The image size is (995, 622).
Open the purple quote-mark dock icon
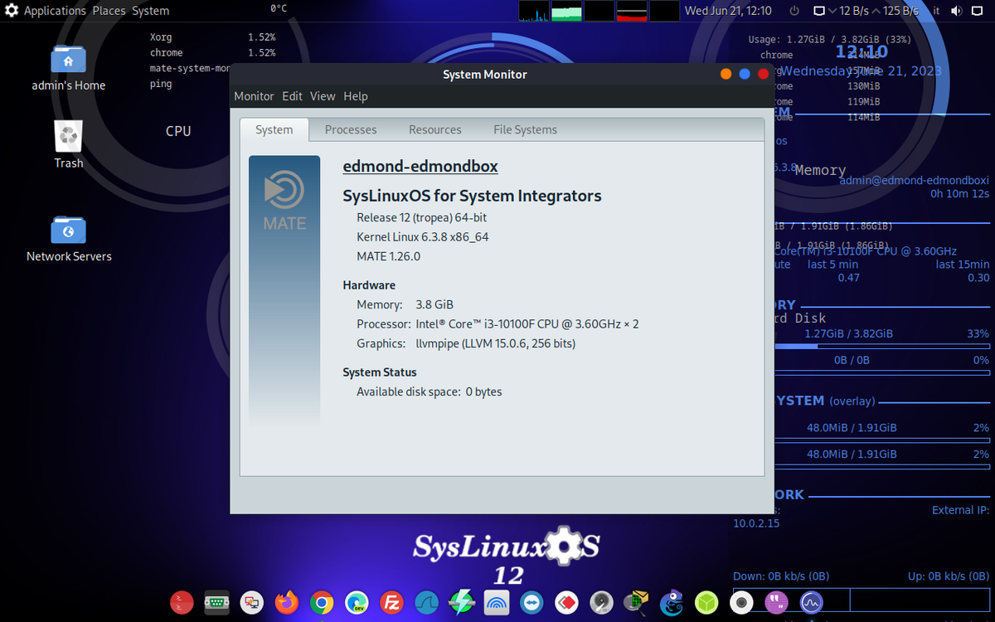(777, 602)
